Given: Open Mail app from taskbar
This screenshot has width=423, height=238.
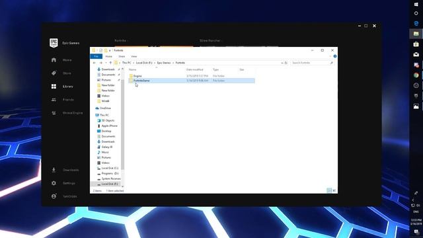Looking at the screenshot, I should 416,54.
